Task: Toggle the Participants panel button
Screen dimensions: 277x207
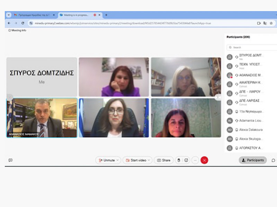Action: [x=252, y=160]
